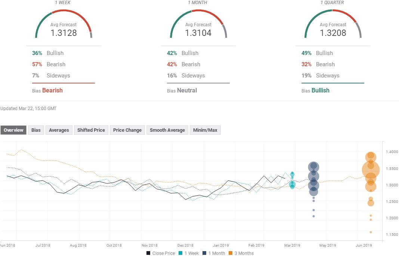Screen dimensions: 399x256
Task: Switch to the Price Change tab
Action: click(127, 130)
